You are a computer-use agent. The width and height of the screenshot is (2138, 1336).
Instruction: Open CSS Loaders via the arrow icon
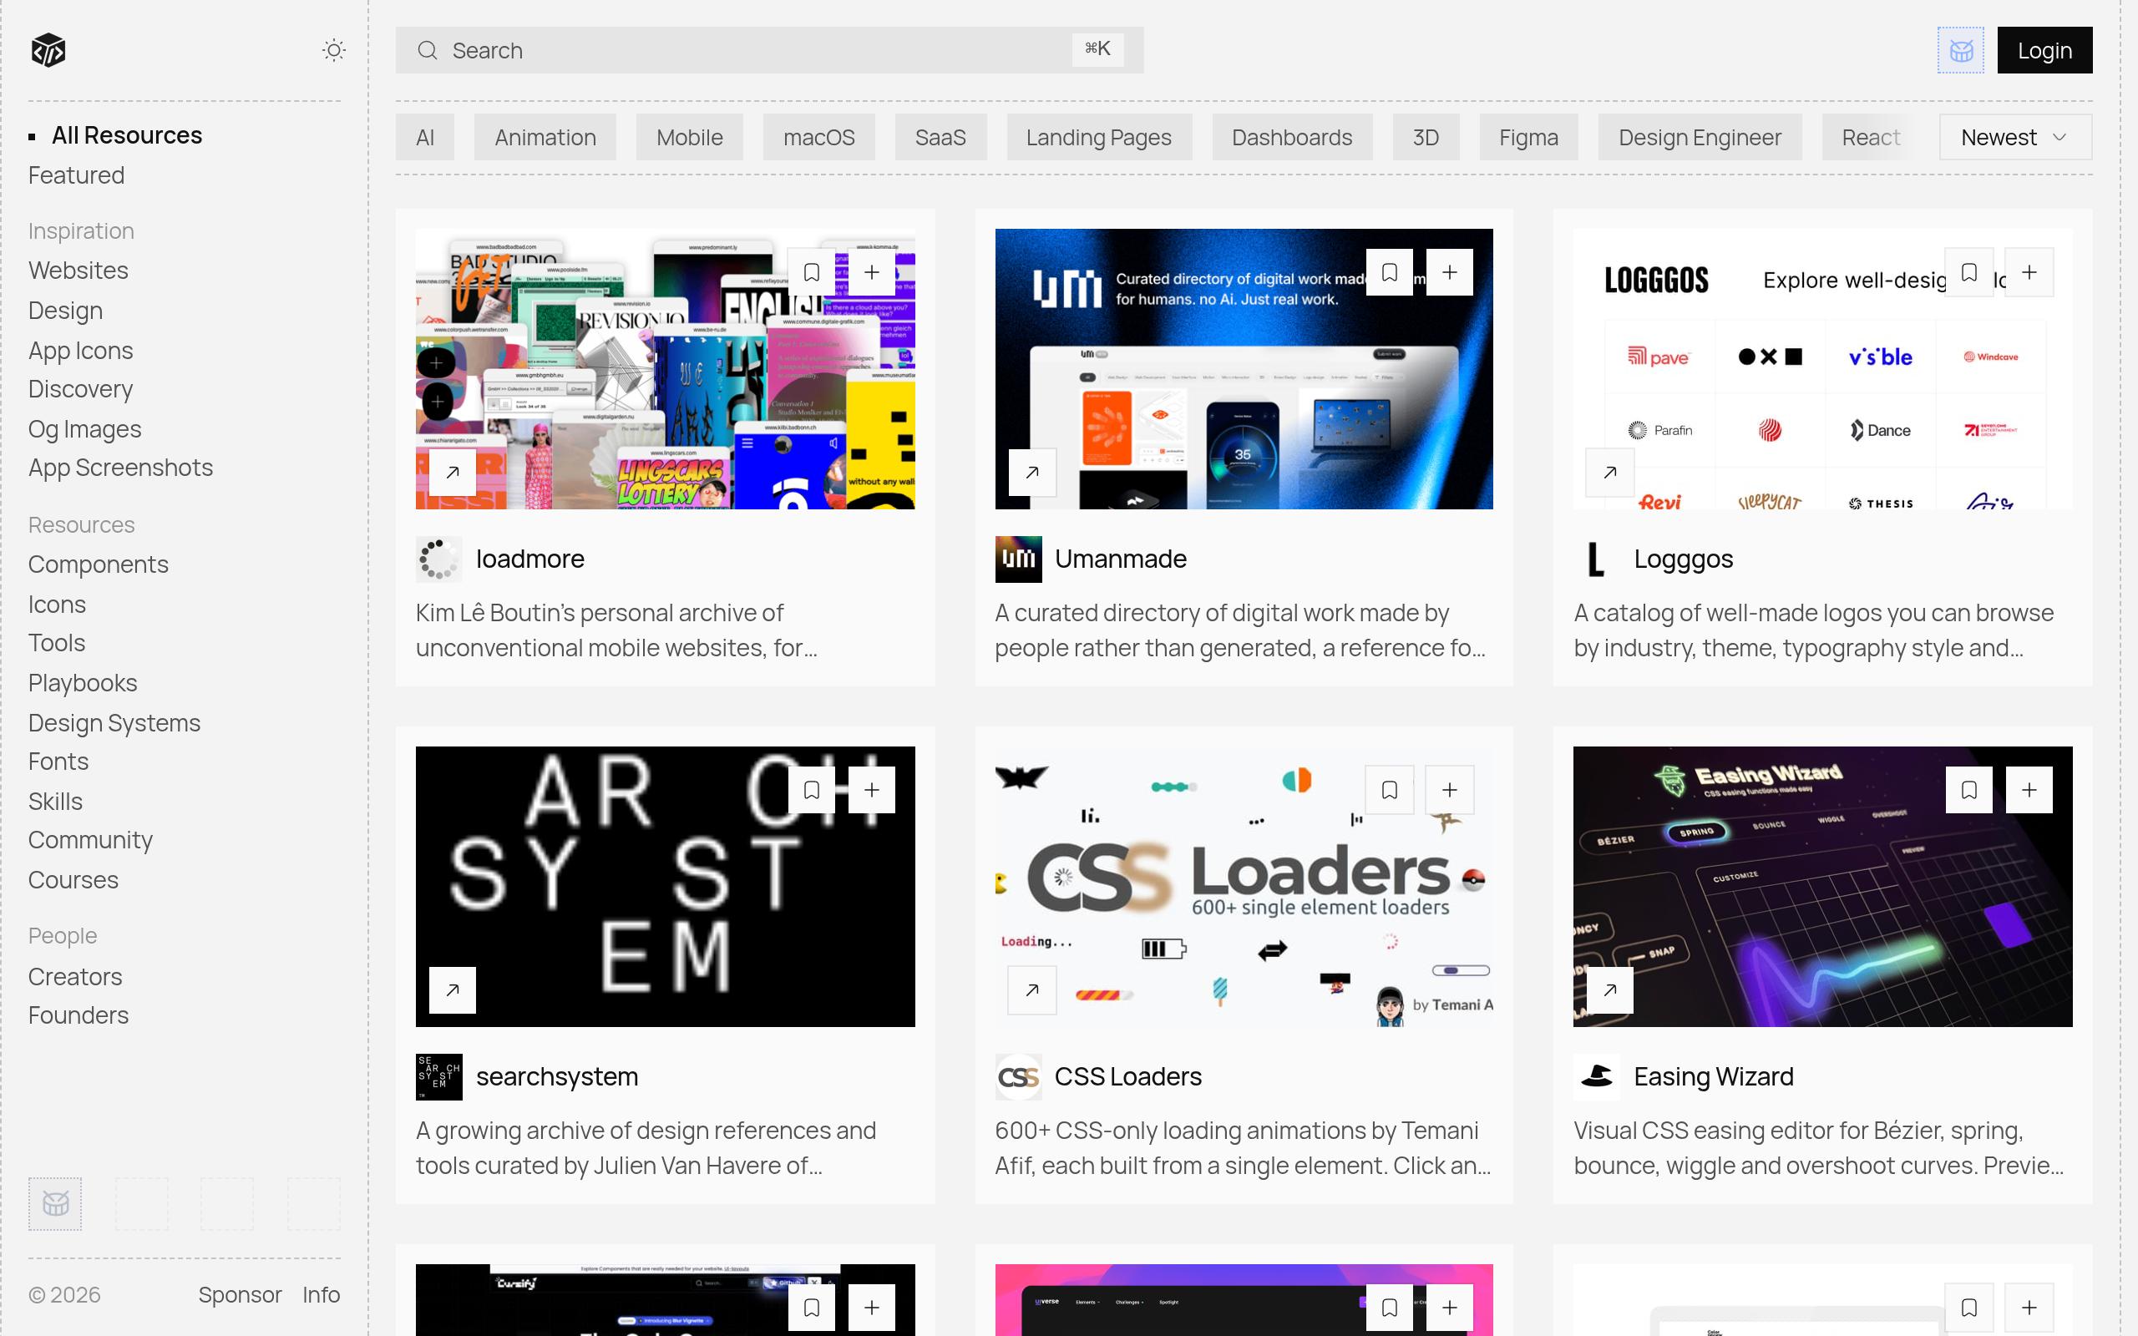(x=1032, y=989)
